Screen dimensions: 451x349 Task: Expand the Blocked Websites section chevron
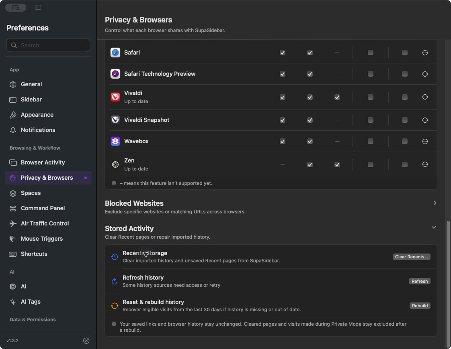point(435,203)
